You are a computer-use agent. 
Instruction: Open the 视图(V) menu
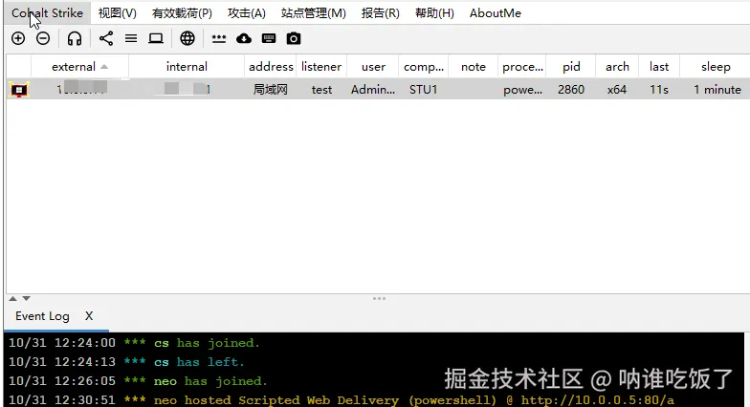(x=117, y=13)
